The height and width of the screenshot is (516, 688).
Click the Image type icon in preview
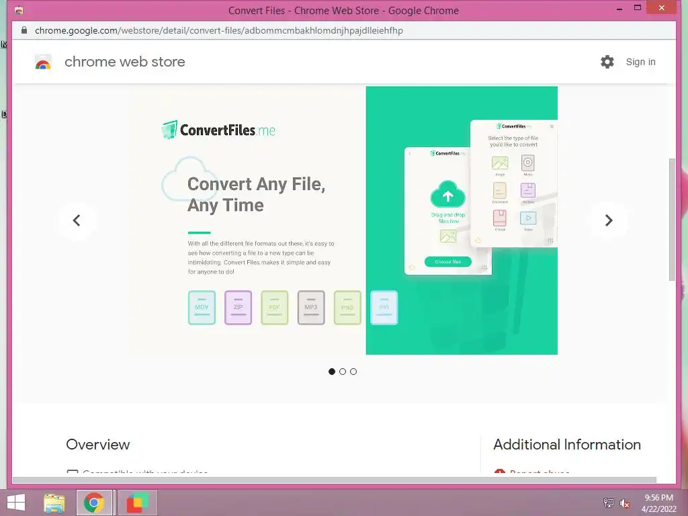(500, 164)
